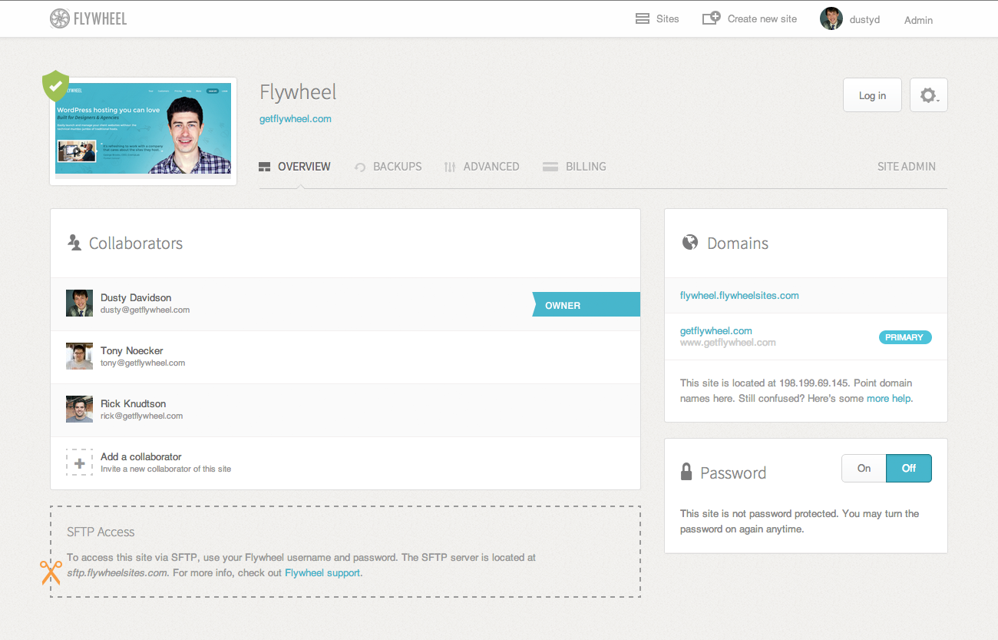
Task: Click the www.getflywheel.com secondary domain text
Action: 728,343
